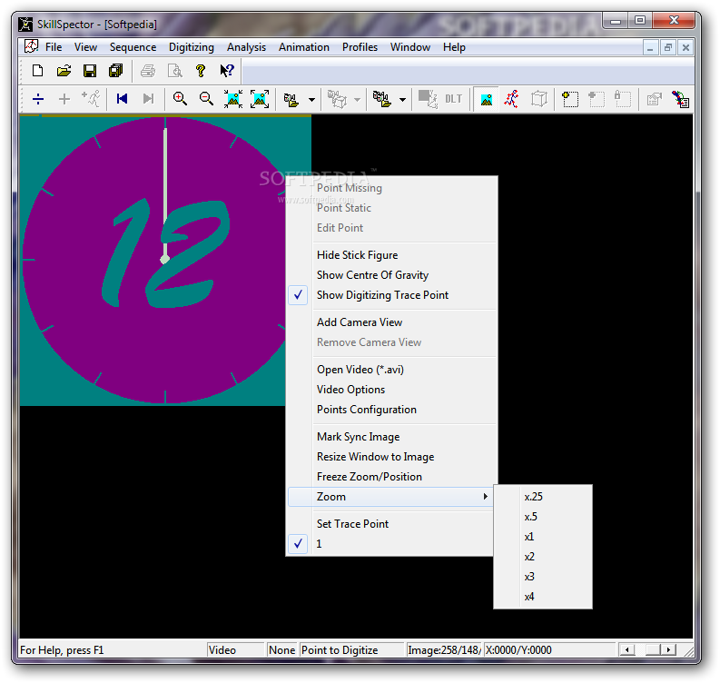Click the yellow question mark About icon
This screenshot has height=683, width=720.
201,71
